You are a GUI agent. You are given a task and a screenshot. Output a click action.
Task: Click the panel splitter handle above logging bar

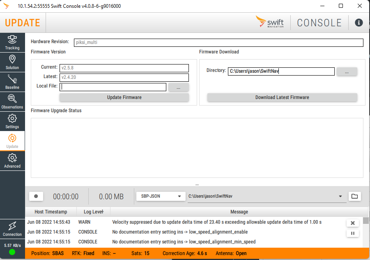coord(197,185)
